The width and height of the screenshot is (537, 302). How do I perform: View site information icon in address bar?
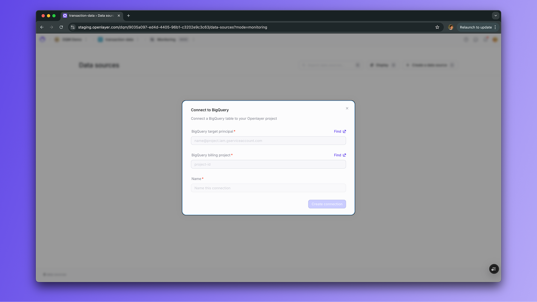(73, 27)
